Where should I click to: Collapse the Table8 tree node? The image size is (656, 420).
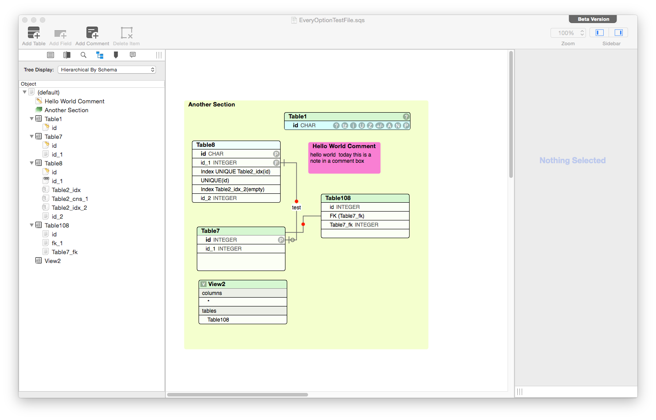pos(31,163)
